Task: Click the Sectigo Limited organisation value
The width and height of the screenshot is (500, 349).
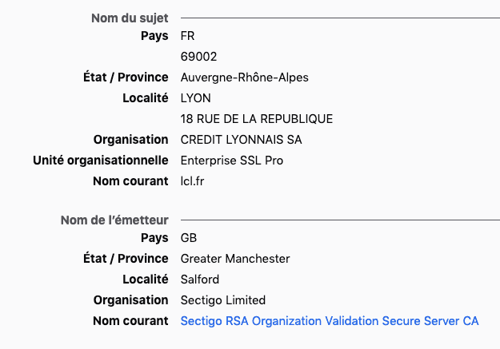Action: (222, 300)
